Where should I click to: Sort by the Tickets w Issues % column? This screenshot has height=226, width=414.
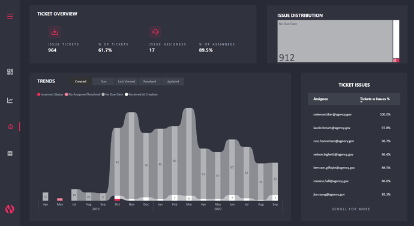[374, 99]
